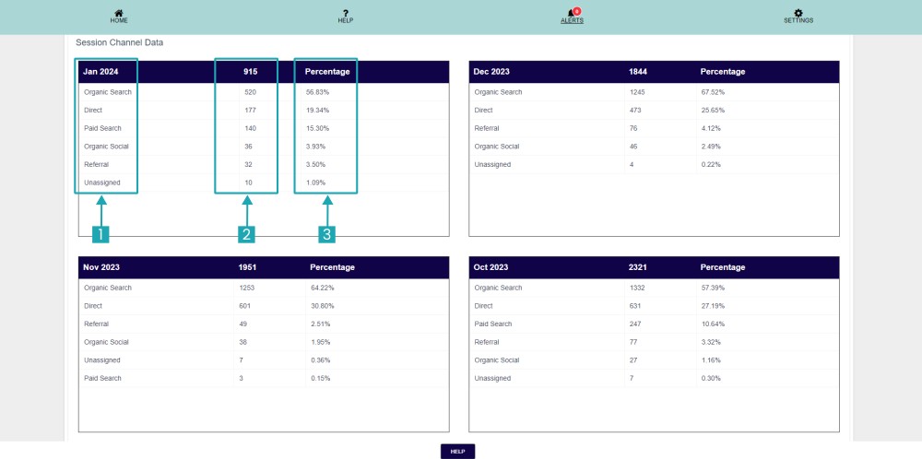This screenshot has width=922, height=459.
Task: Click the Help question mark icon
Action: (x=345, y=12)
